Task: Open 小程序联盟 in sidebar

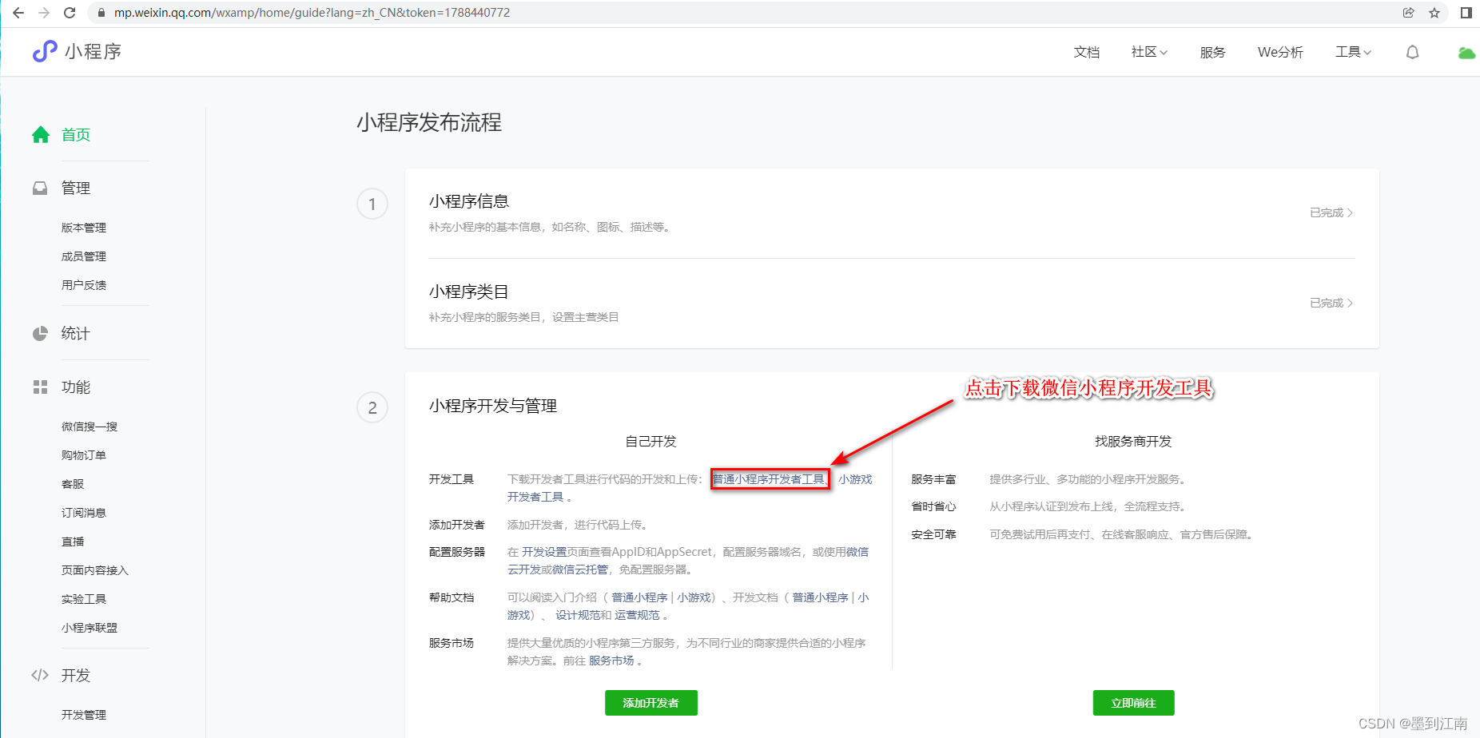Action: (90, 628)
